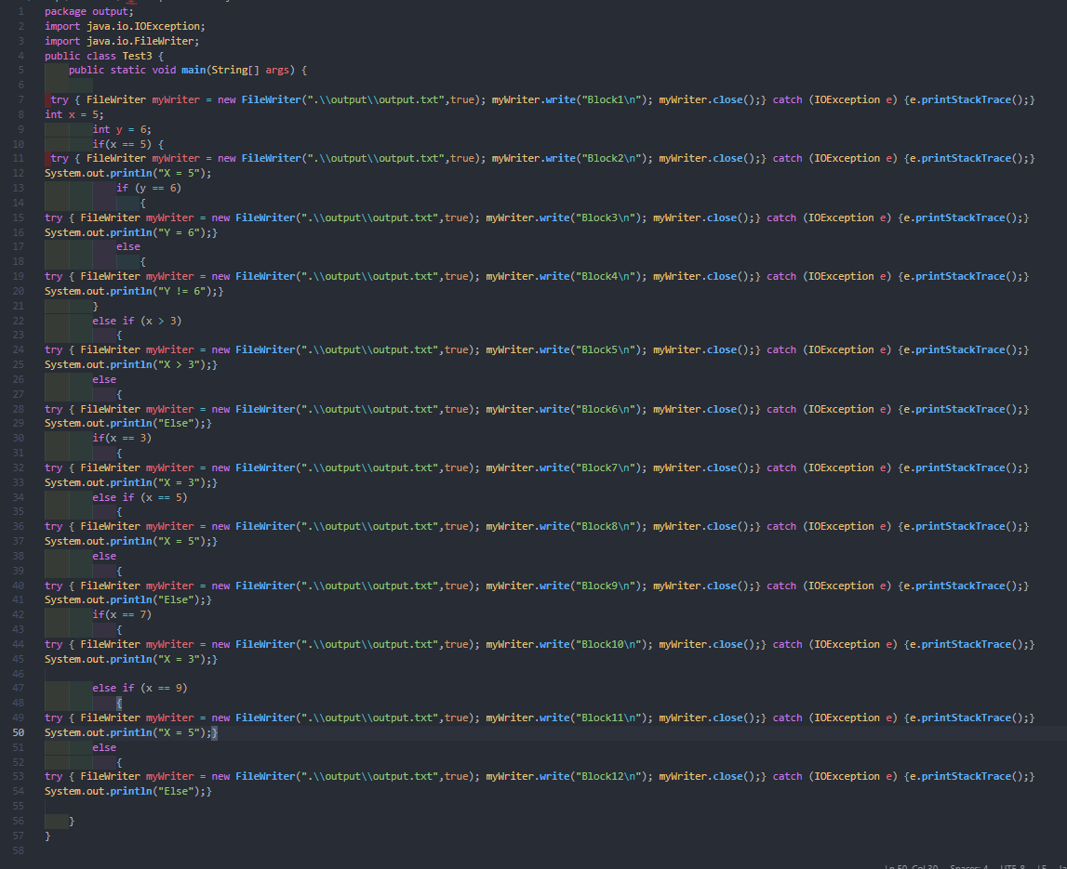Click the 'else if (x == 5)' condition
This screenshot has width=1067, height=869.
coord(140,497)
